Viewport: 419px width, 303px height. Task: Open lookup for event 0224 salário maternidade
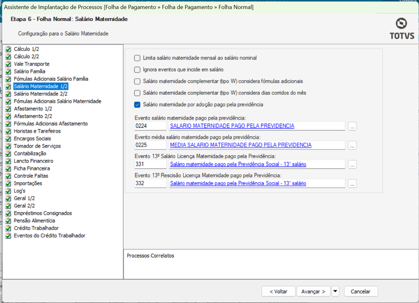click(x=352, y=126)
